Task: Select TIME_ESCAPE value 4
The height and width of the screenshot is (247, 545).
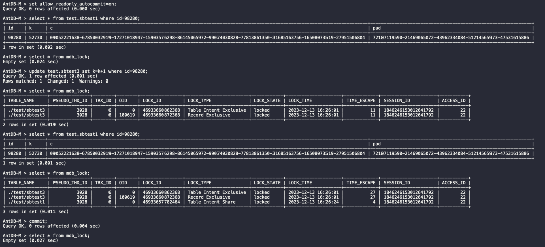Action: coord(374,202)
